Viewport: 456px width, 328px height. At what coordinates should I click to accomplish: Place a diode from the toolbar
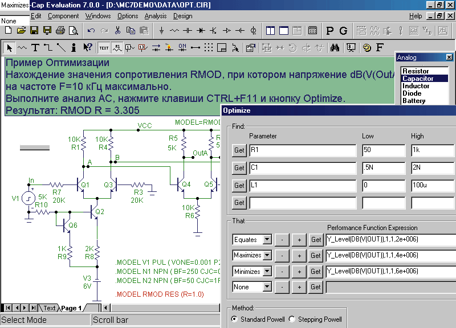click(201, 31)
